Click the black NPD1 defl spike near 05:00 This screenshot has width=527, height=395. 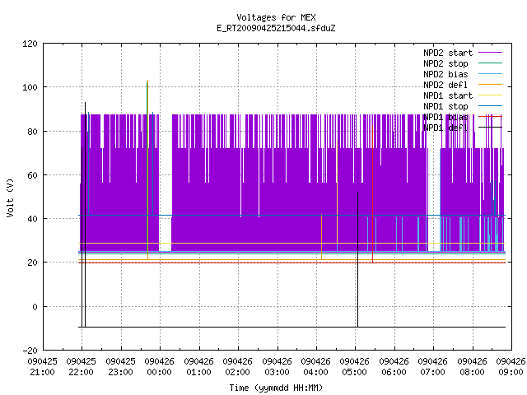[x=357, y=259]
